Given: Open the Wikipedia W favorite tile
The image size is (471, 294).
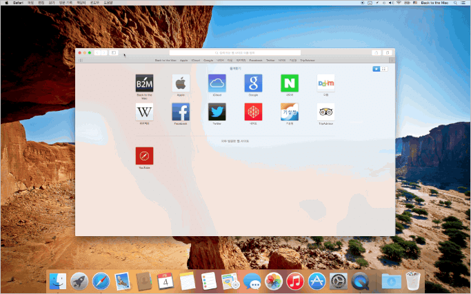Looking at the screenshot, I should (x=144, y=112).
